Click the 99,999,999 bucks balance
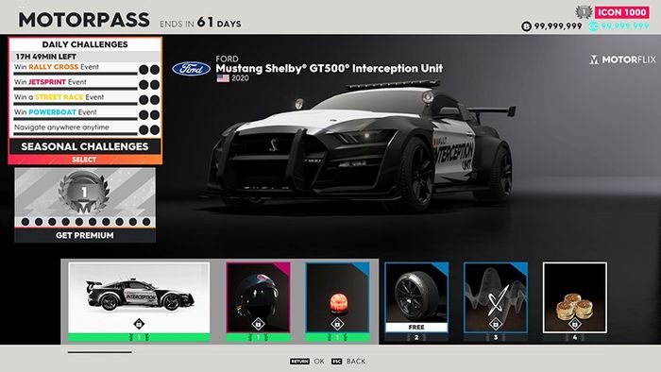This screenshot has width=661, height=372. click(558, 26)
